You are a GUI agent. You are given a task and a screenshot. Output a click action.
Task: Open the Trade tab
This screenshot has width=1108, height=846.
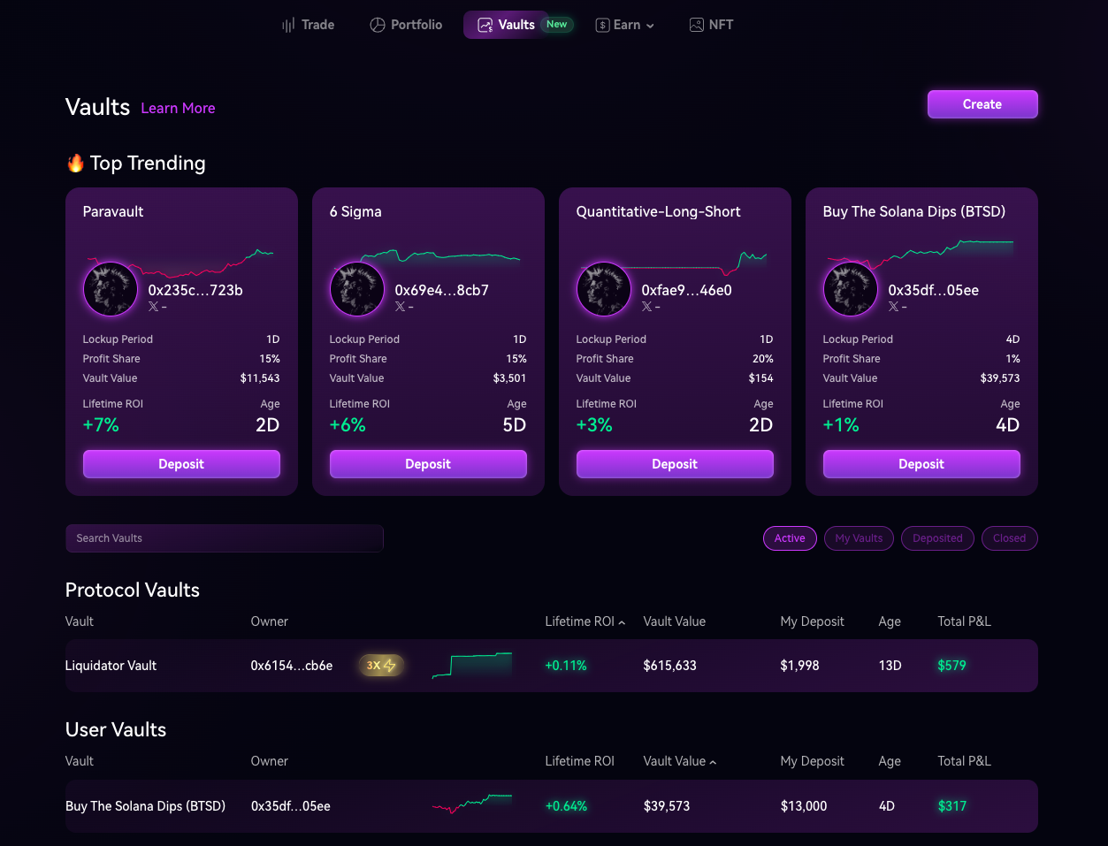308,25
